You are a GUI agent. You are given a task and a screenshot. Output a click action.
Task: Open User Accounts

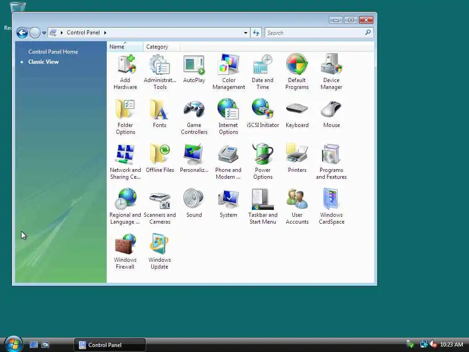pyautogui.click(x=297, y=207)
